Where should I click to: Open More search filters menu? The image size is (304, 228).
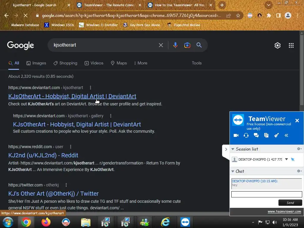tap(140, 63)
